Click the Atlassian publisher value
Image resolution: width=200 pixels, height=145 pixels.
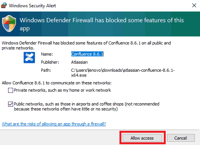click(x=79, y=62)
